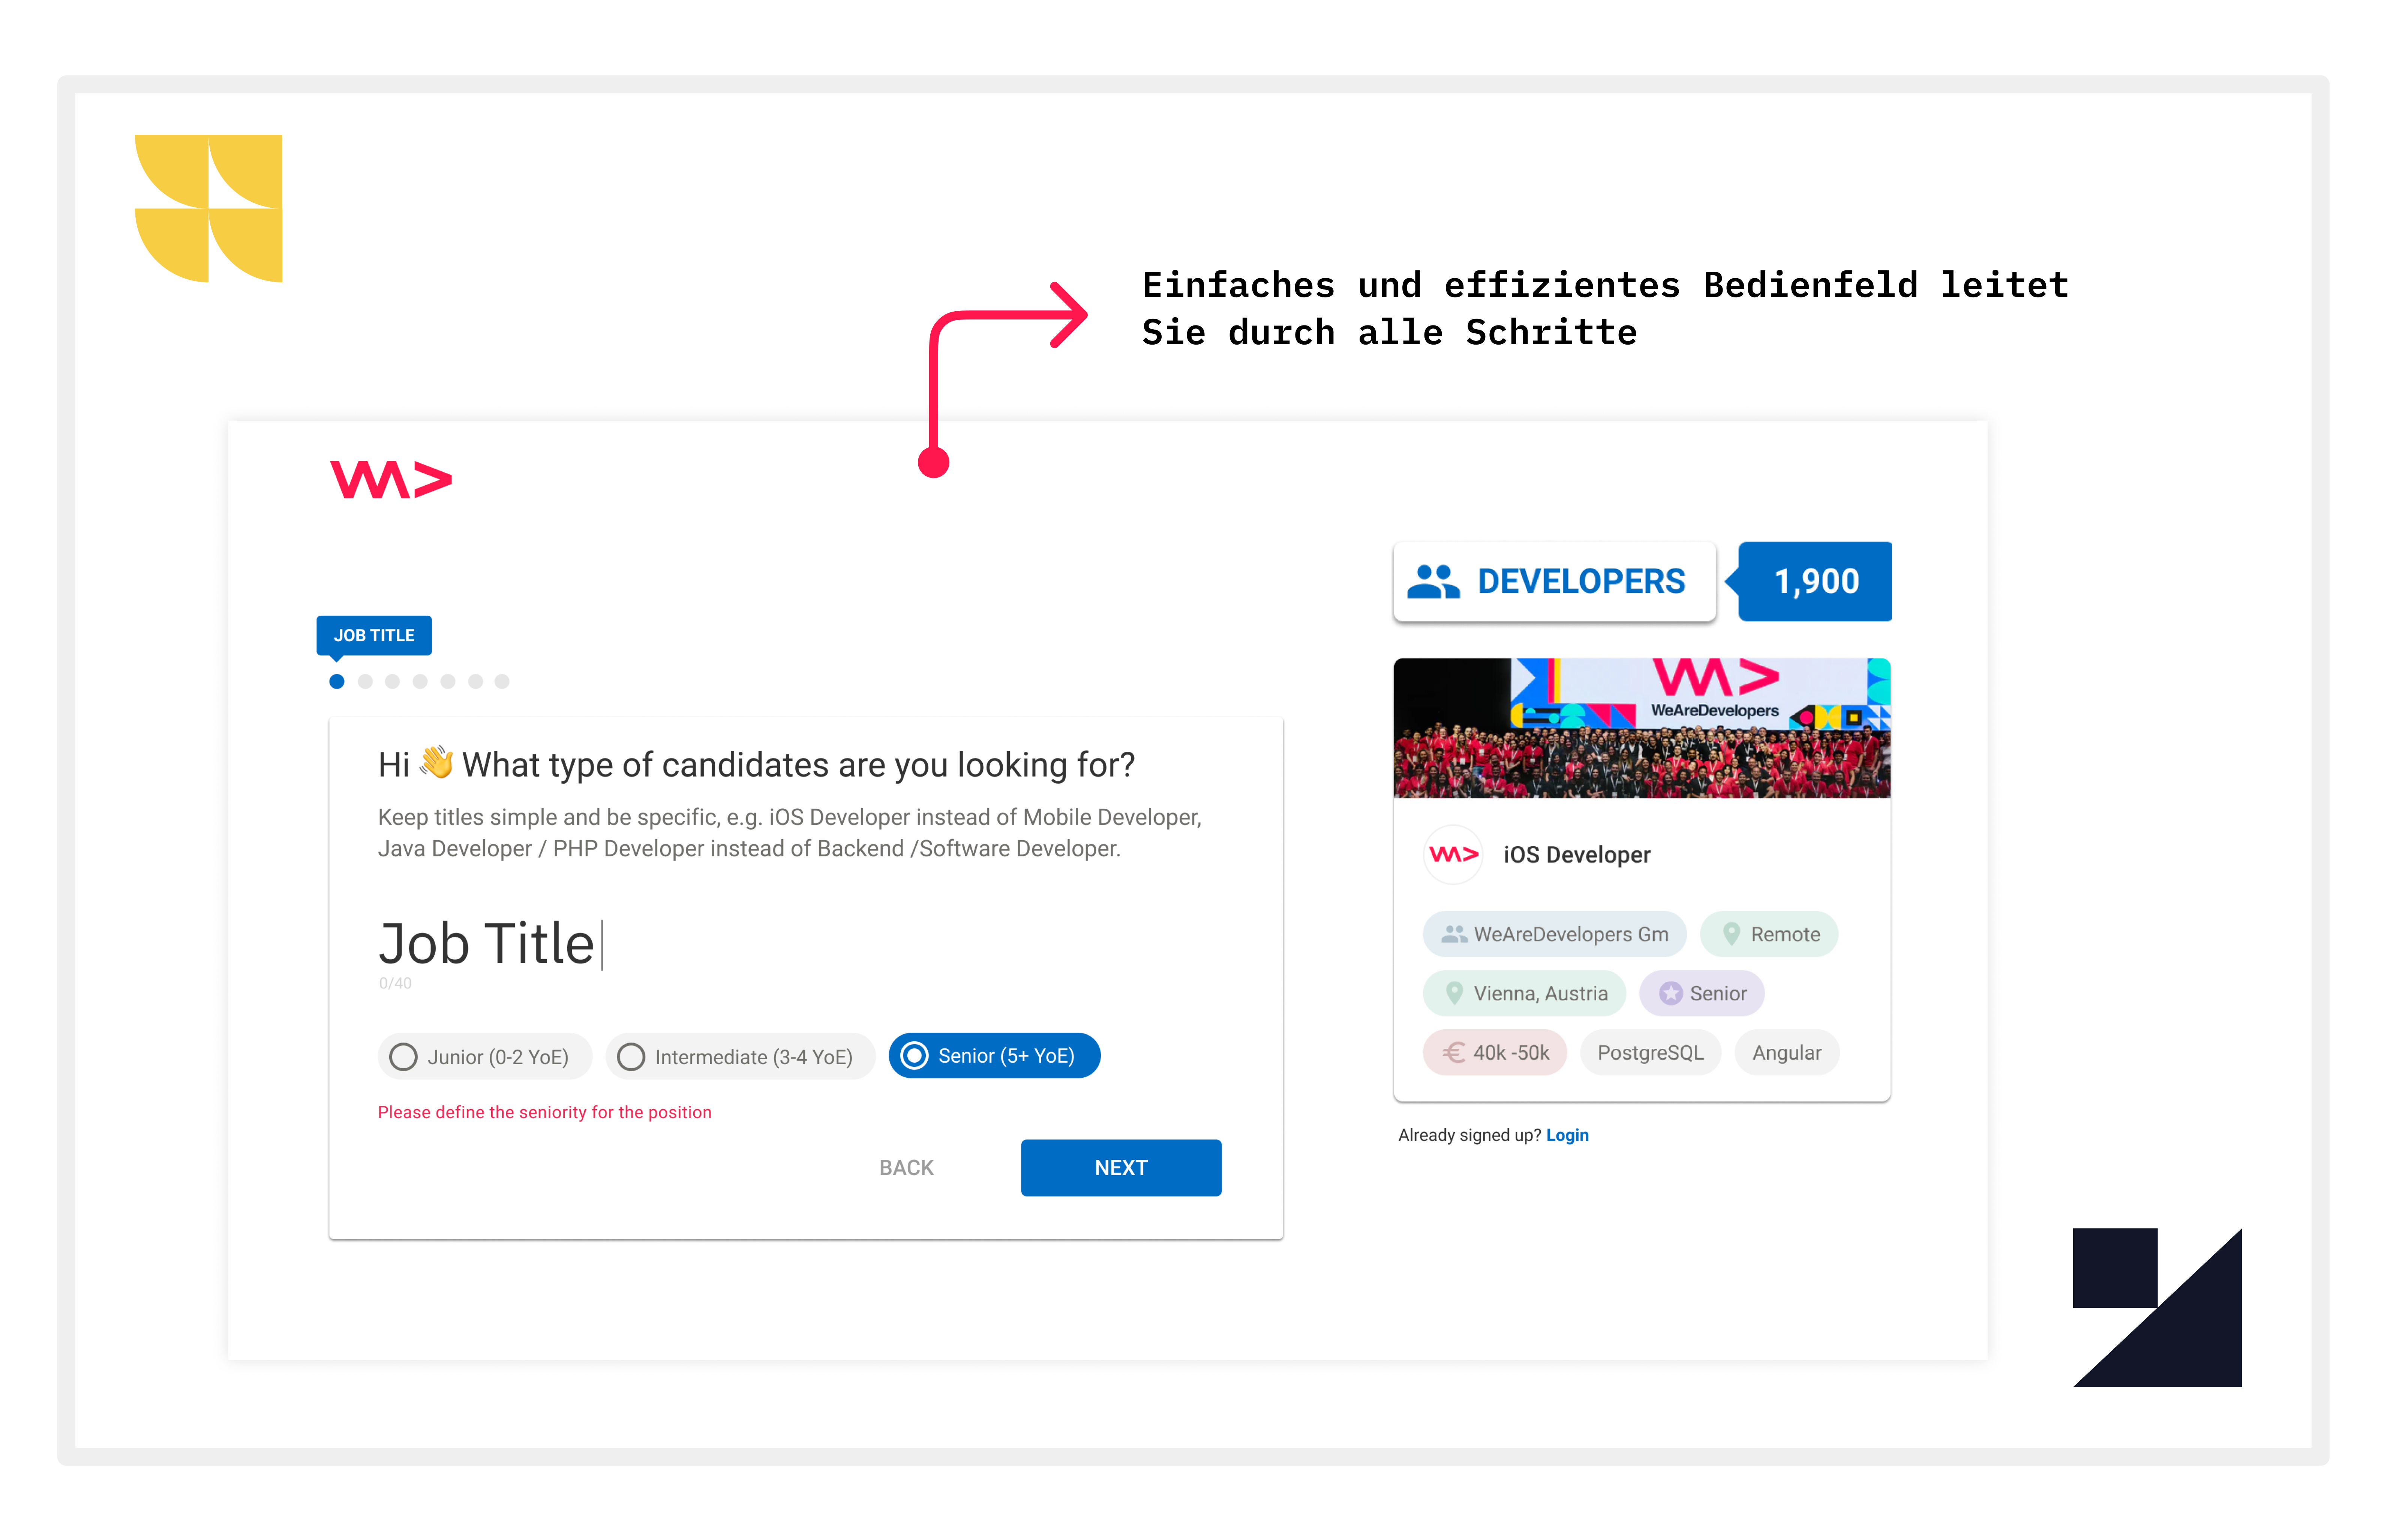Image resolution: width=2387 pixels, height=1540 pixels.
Task: Select the Intermediate (3-4 YoE) radio option
Action: pos(740,1056)
